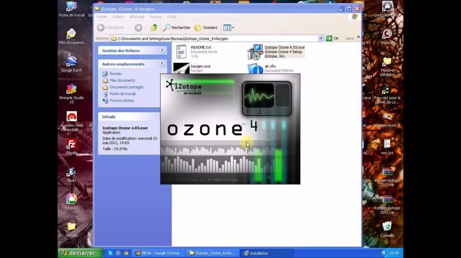Open Acunetix Web Vulnerability shortcut
This screenshot has height=258, width=461.
pyautogui.click(x=71, y=121)
